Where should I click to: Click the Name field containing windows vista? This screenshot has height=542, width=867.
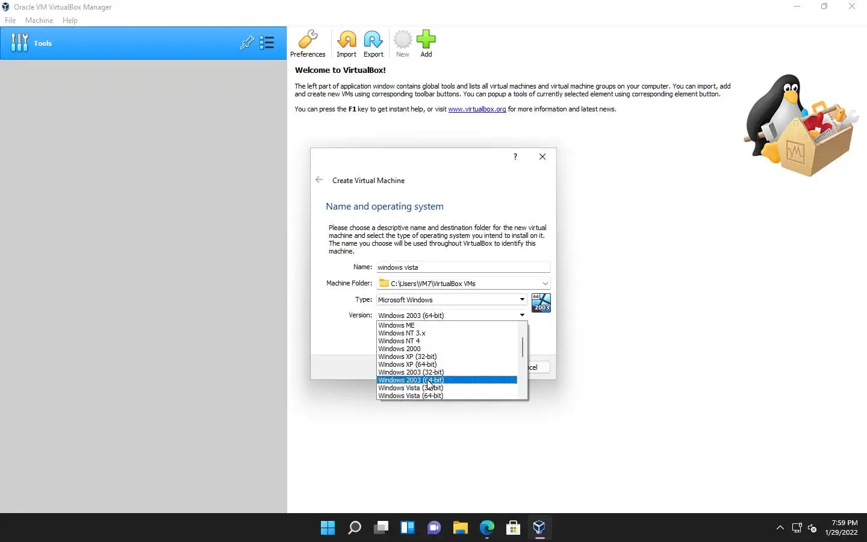click(x=463, y=267)
